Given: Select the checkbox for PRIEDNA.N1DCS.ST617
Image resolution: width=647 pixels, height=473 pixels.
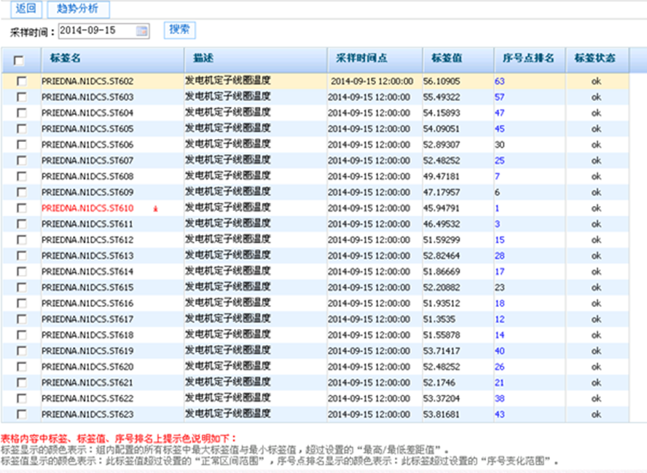Looking at the screenshot, I should click(x=21, y=319).
